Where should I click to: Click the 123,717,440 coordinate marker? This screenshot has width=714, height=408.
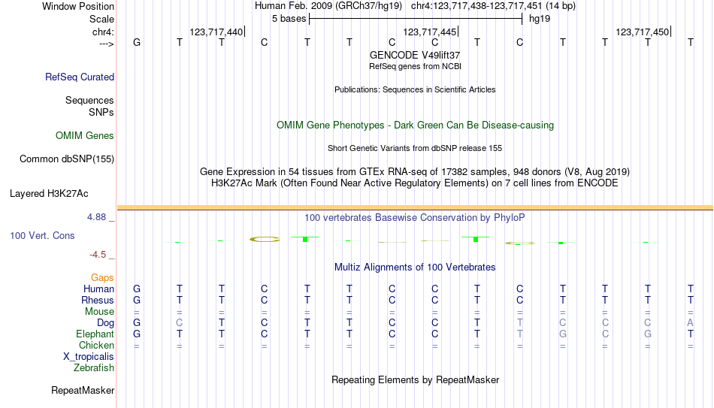point(216,32)
